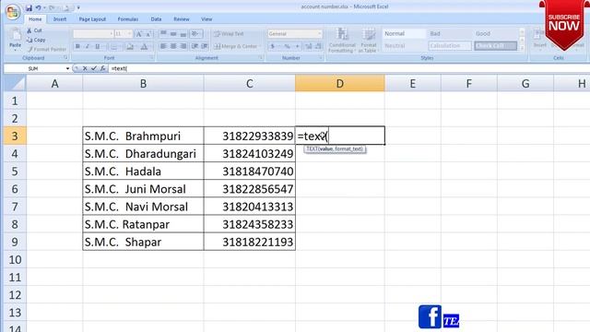The image size is (590, 332).
Task: Toggle Wrap Text
Action: point(229,34)
